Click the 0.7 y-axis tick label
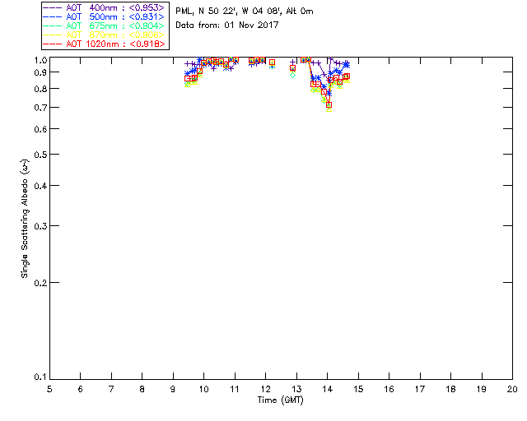Image resolution: width=527 pixels, height=421 pixels. 40,108
